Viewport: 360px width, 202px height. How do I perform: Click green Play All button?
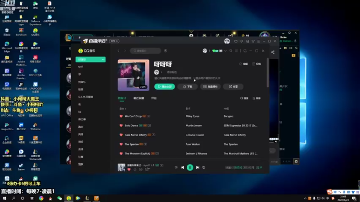[165, 87]
